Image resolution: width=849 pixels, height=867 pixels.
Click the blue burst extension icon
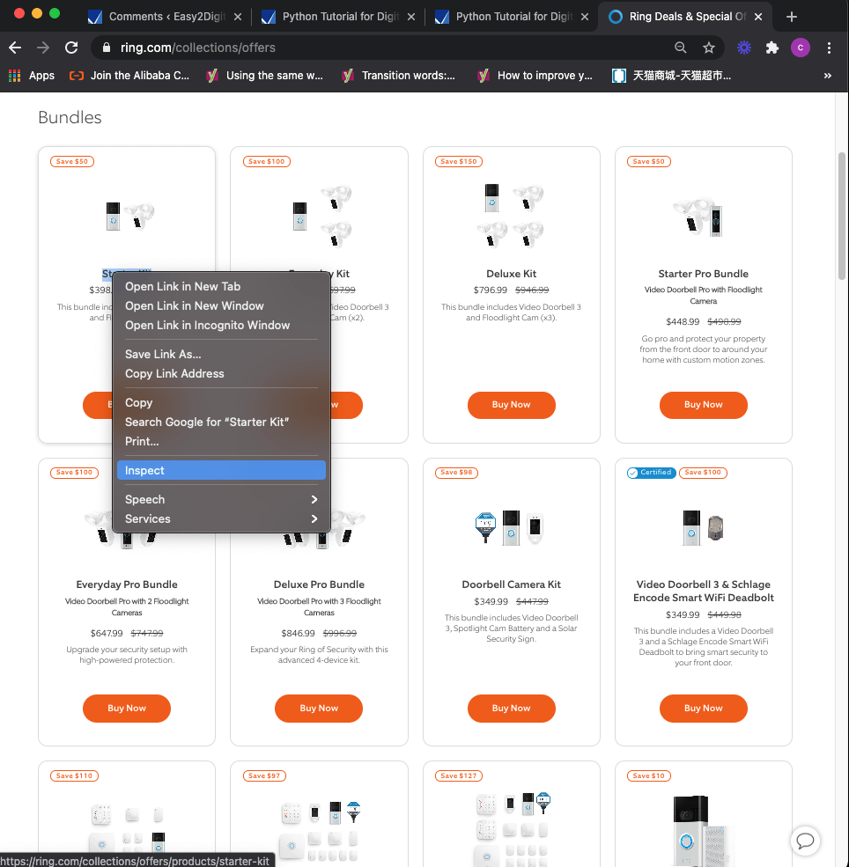point(744,48)
